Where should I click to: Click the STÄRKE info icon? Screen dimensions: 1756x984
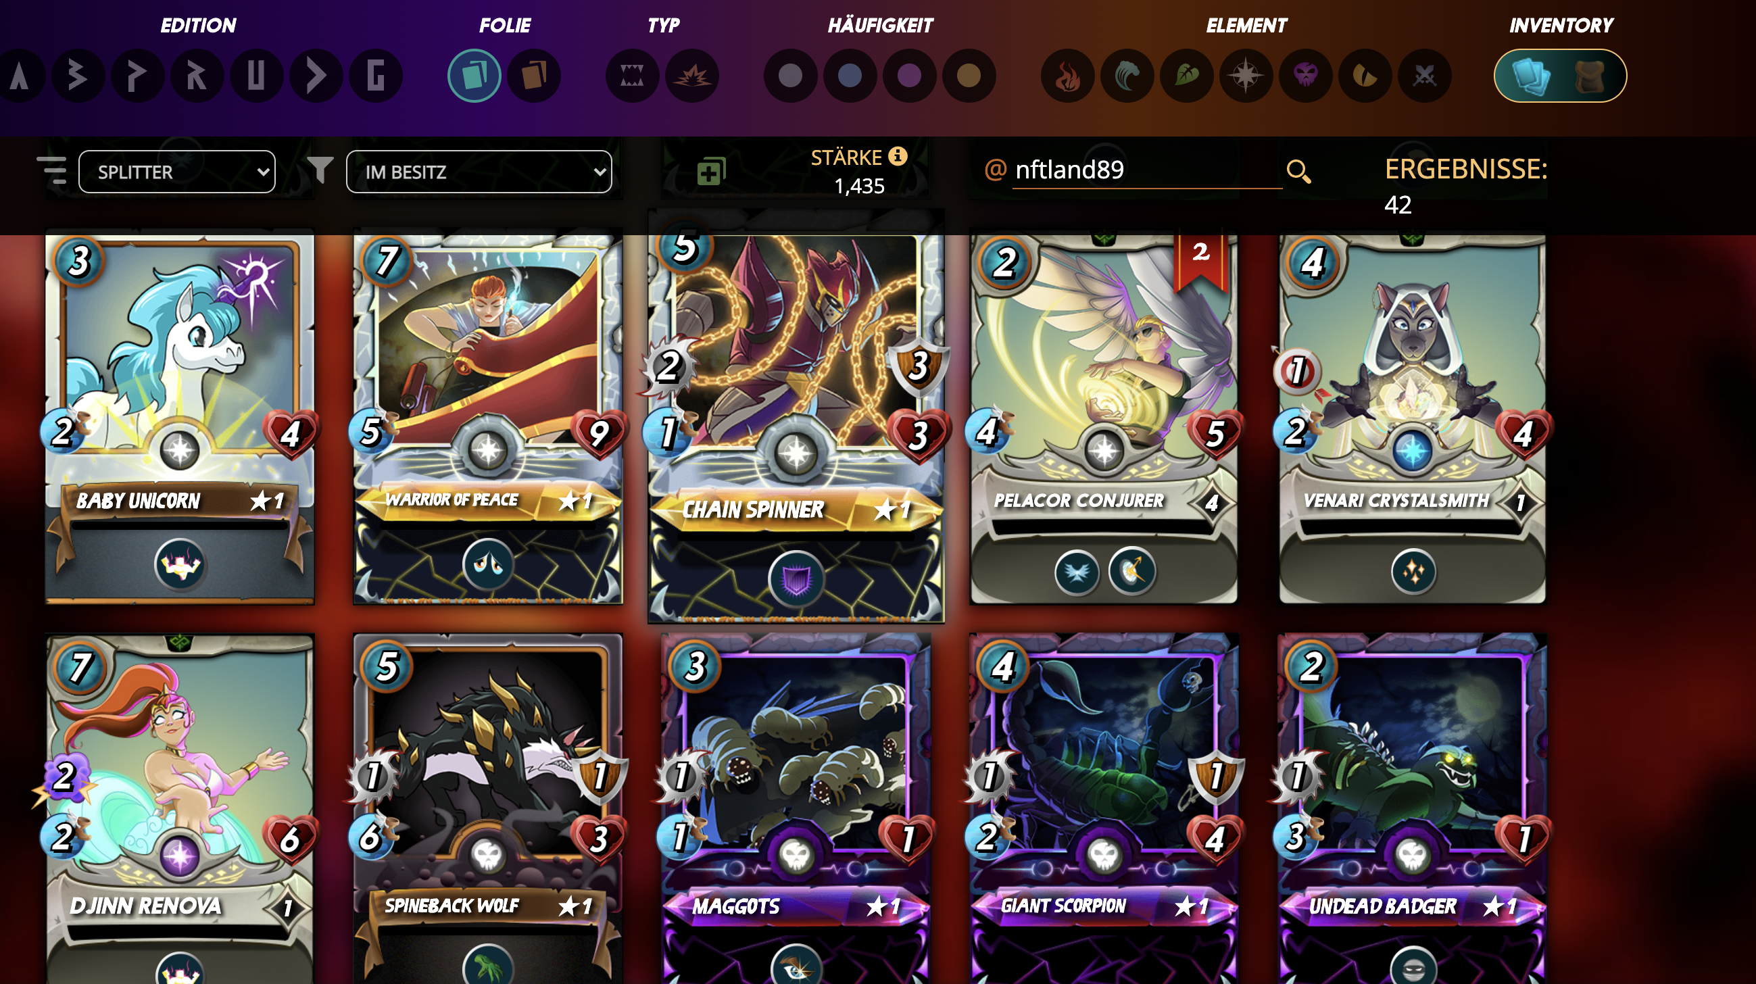pyautogui.click(x=898, y=157)
